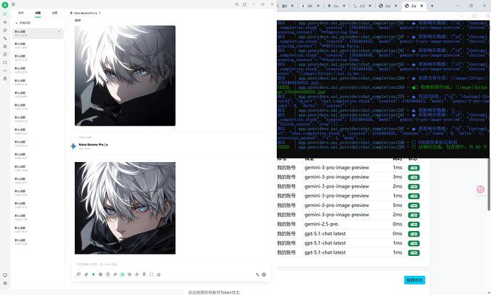Close the active Zai browser tab
The height and width of the screenshot is (295, 491).
point(422,6)
